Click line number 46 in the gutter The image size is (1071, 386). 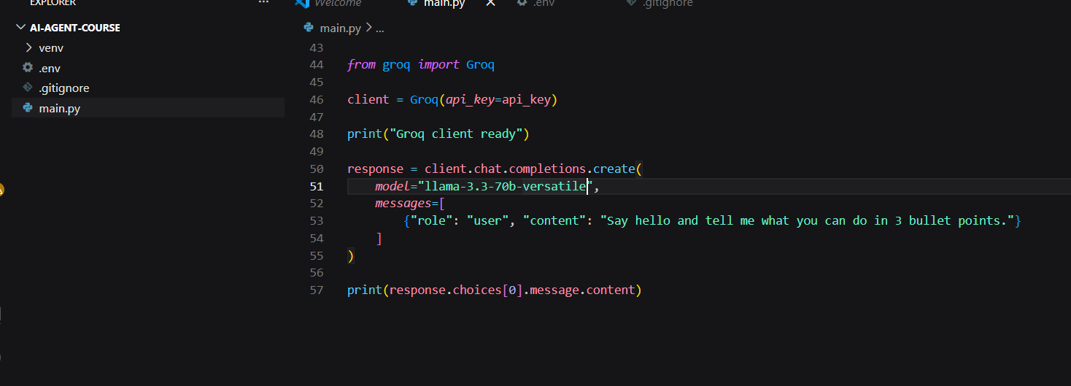[316, 100]
